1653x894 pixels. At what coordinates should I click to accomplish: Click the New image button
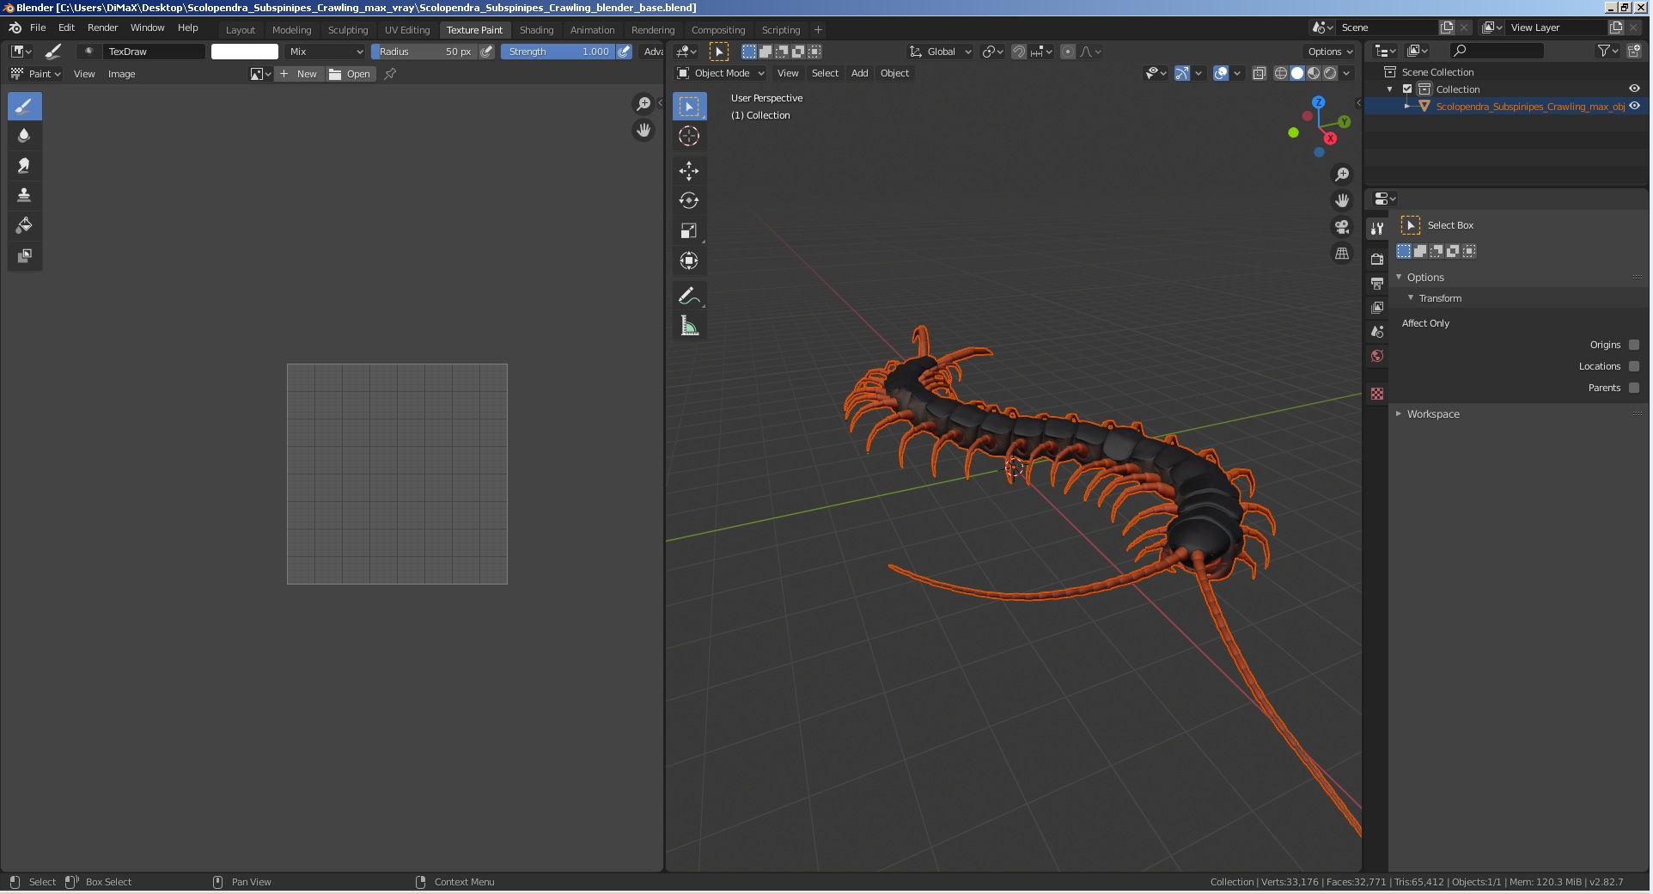[298, 74]
